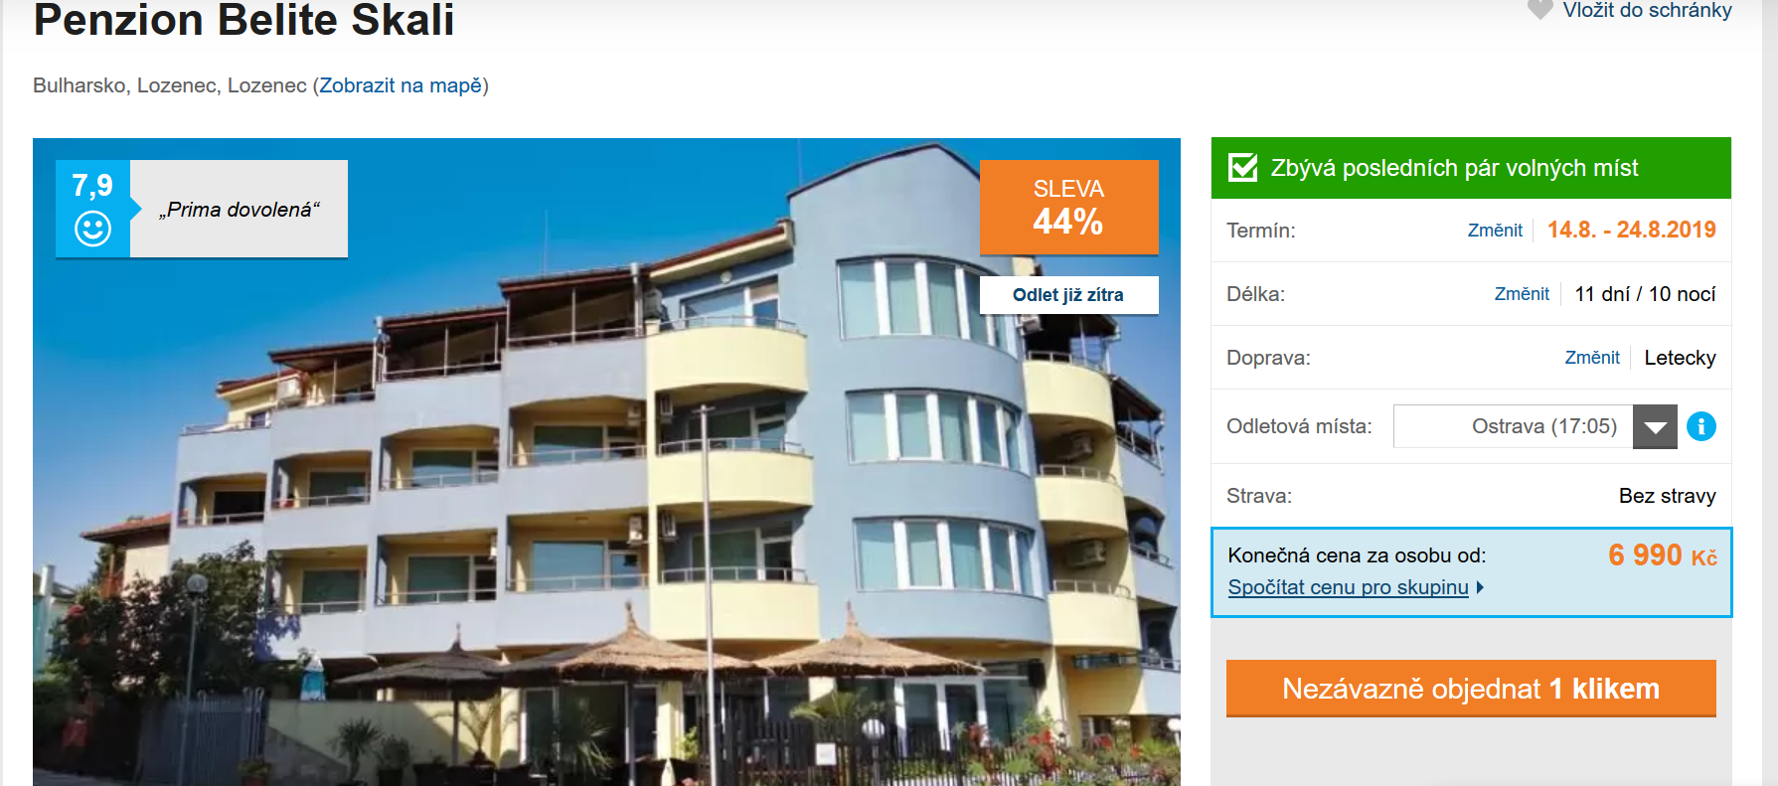Image resolution: width=1778 pixels, height=786 pixels.
Task: Change transport via Doprava Změnit
Action: pyautogui.click(x=1592, y=358)
